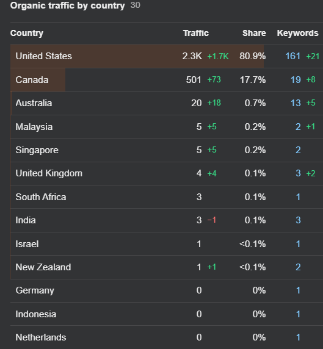Screen dimensions: 323x349
Task: Open Australia keywords count 13
Action: coord(296,103)
